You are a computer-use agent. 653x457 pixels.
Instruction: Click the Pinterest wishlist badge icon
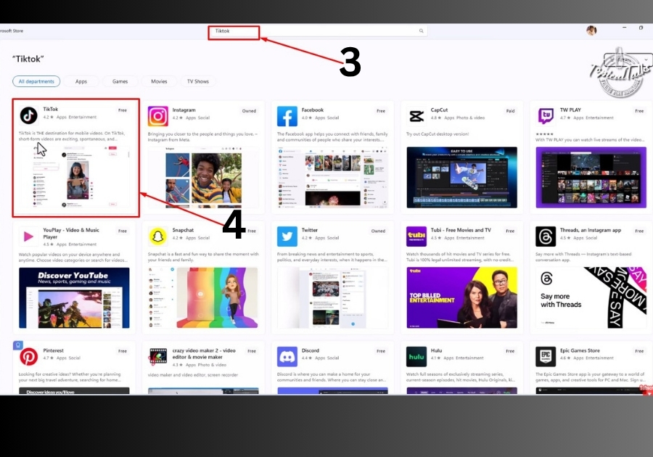17,345
